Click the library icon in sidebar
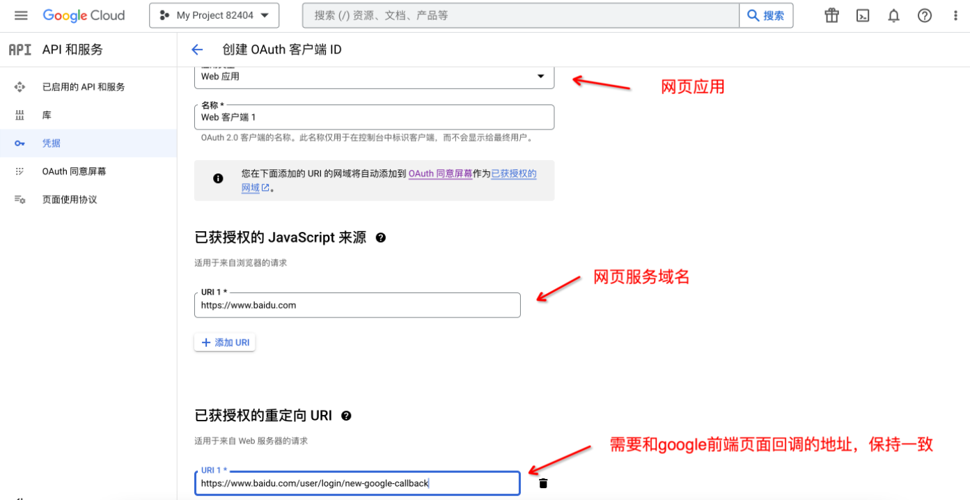This screenshot has width=970, height=500. (x=19, y=115)
